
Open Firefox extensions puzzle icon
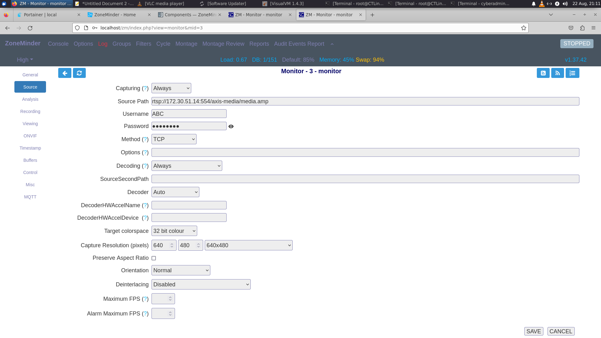[582, 28]
